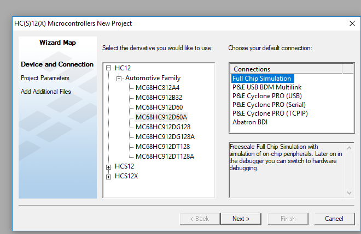Image resolution: width=361 pixels, height=234 pixels.
Task: Select the MC68HC912B32 derivative
Action: 159,97
